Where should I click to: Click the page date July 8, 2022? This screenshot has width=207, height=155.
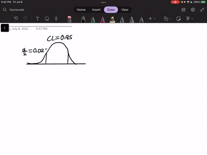pyautogui.click(x=19, y=29)
